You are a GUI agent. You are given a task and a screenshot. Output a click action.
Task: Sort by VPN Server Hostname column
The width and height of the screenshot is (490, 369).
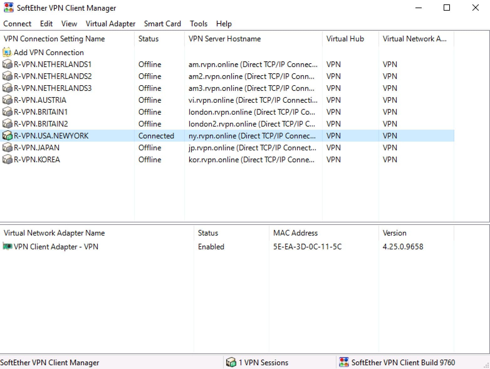(253, 39)
